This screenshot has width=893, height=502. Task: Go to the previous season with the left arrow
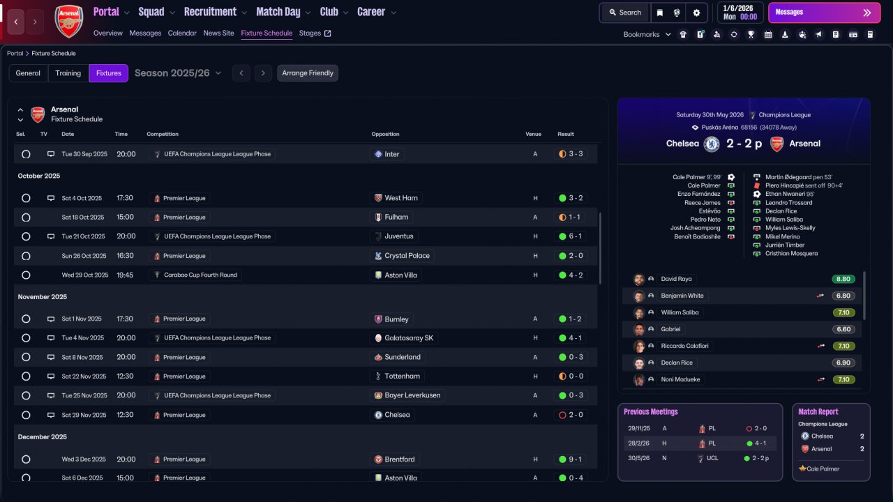241,73
